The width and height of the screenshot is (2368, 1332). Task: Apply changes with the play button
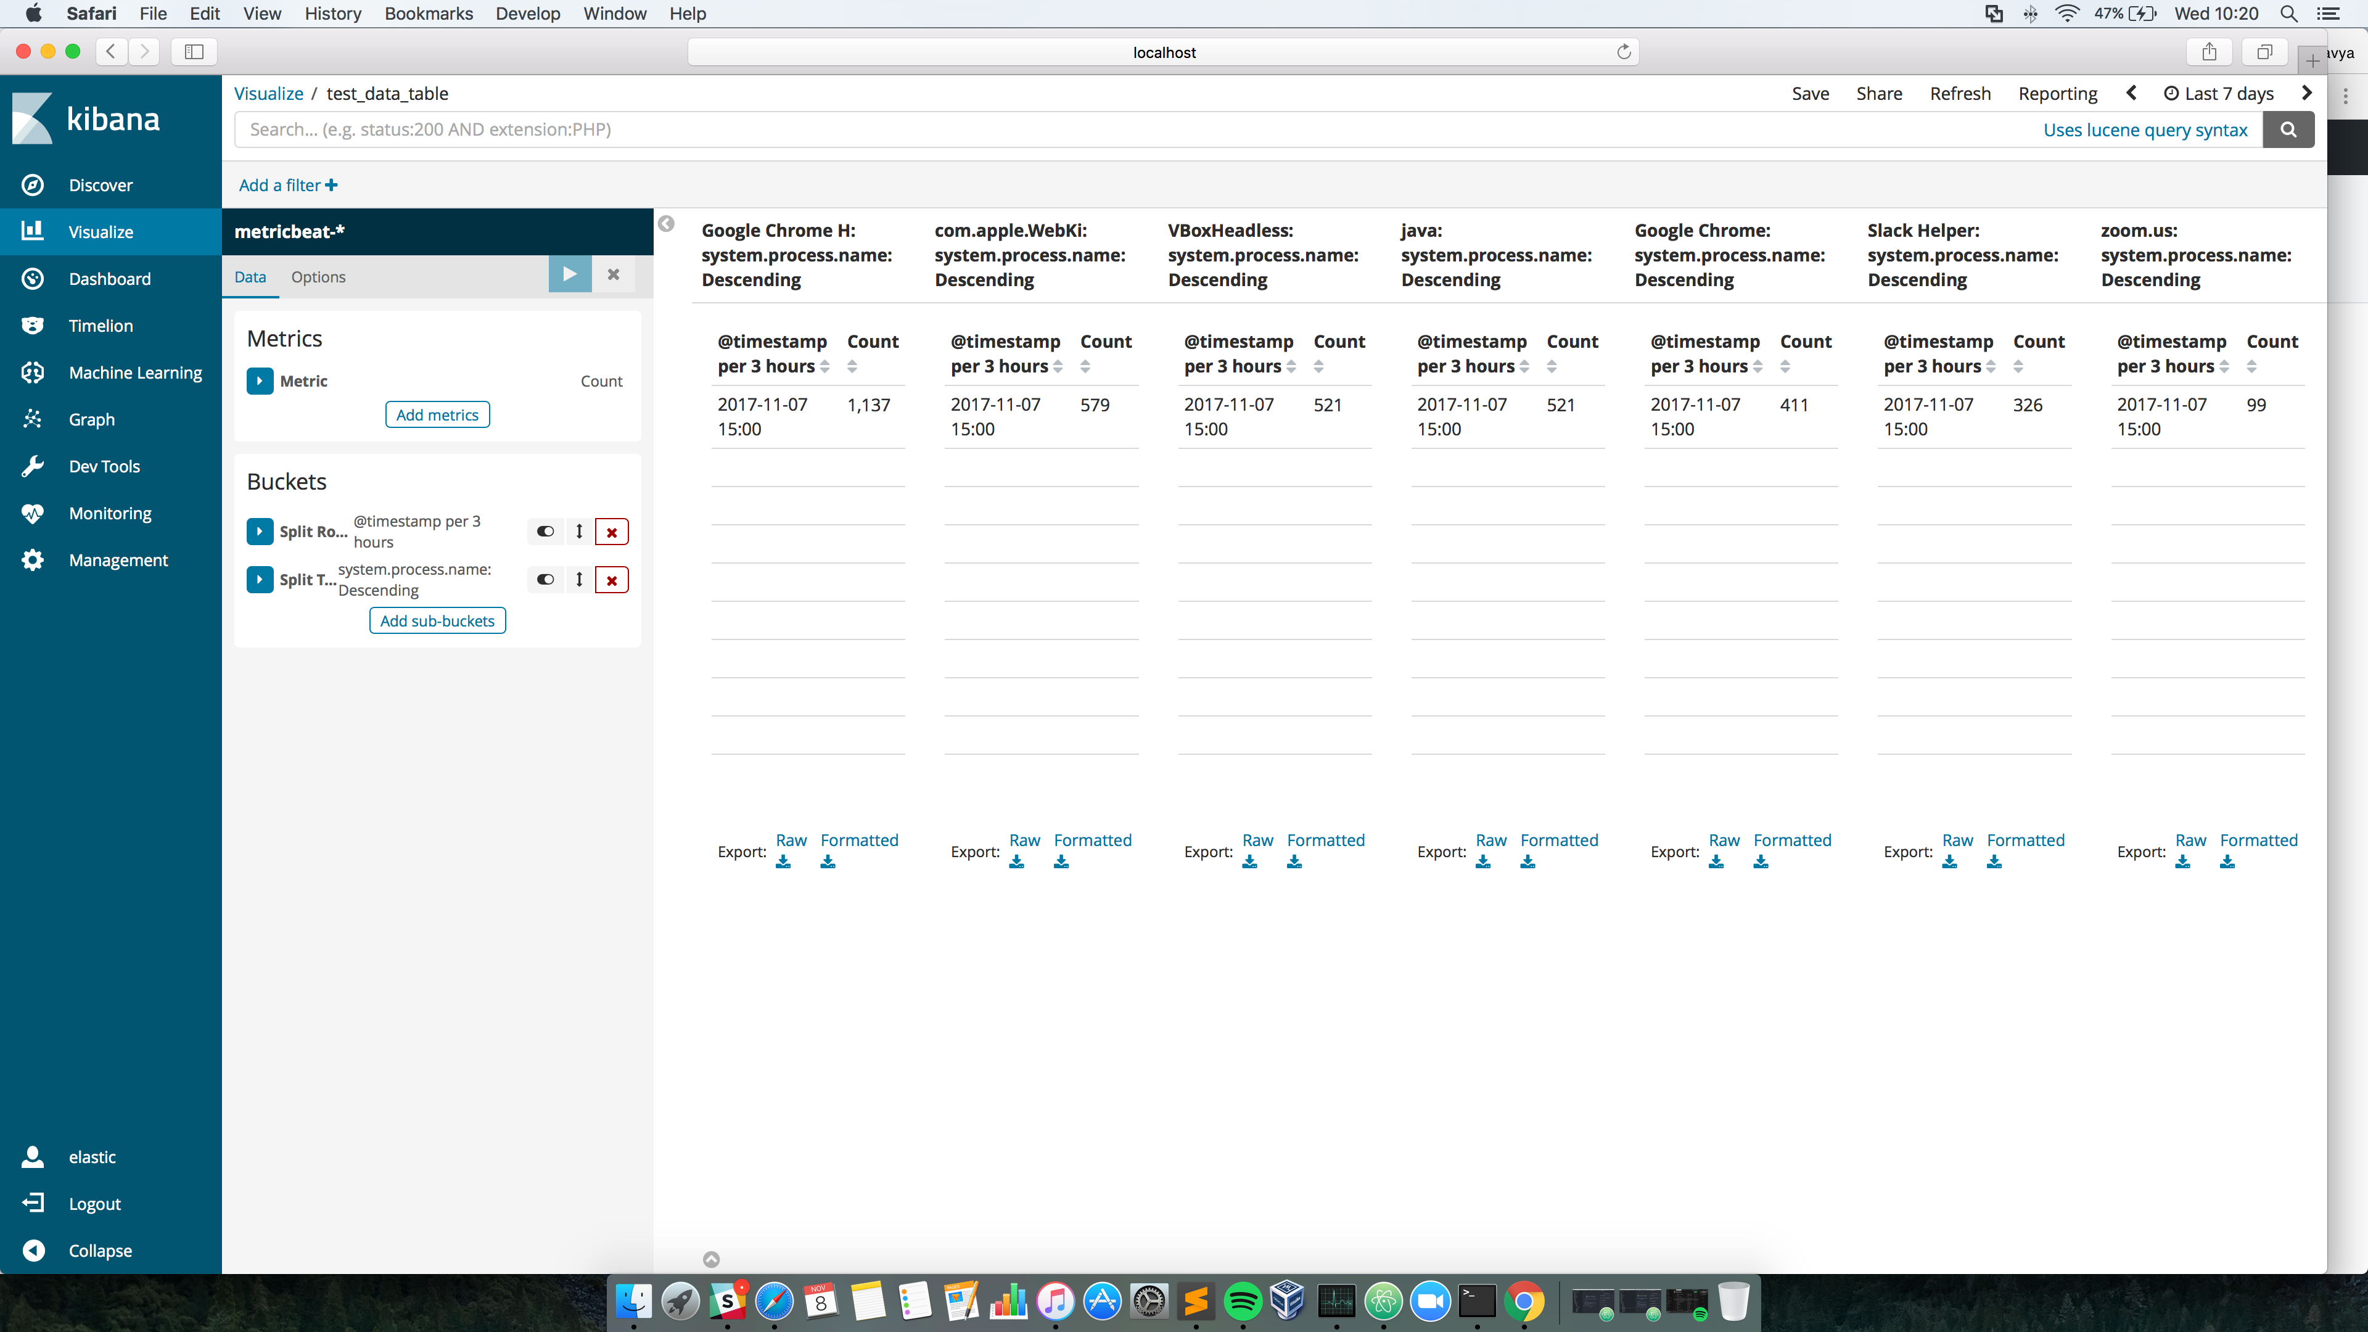[x=569, y=274]
